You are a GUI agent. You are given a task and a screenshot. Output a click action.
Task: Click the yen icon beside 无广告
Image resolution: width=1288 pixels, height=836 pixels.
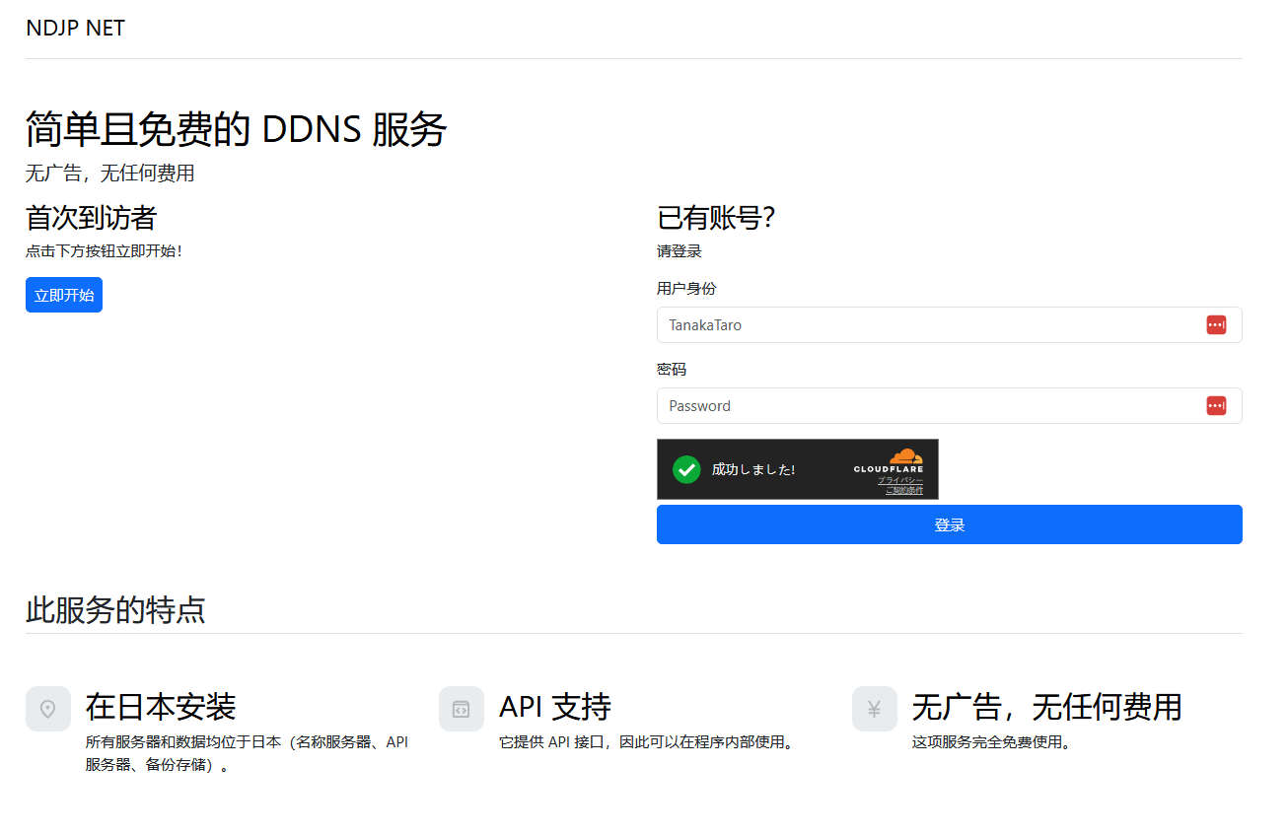tap(875, 709)
